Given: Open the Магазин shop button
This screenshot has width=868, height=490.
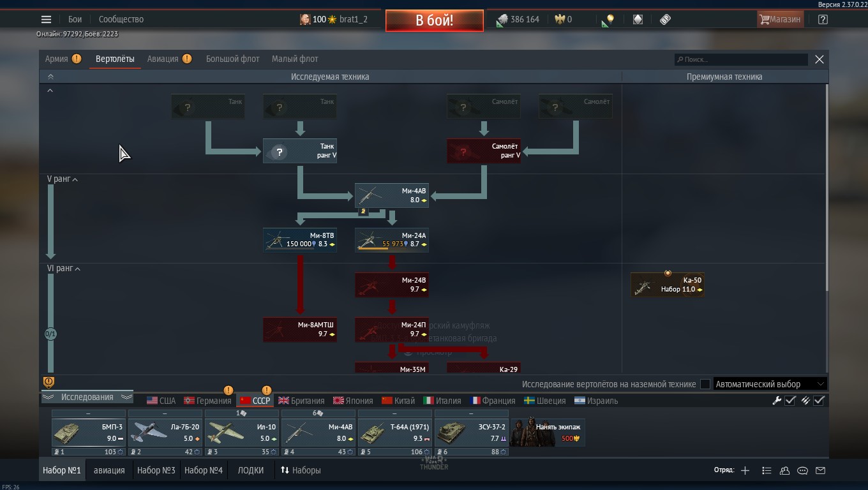Looking at the screenshot, I should coord(779,19).
